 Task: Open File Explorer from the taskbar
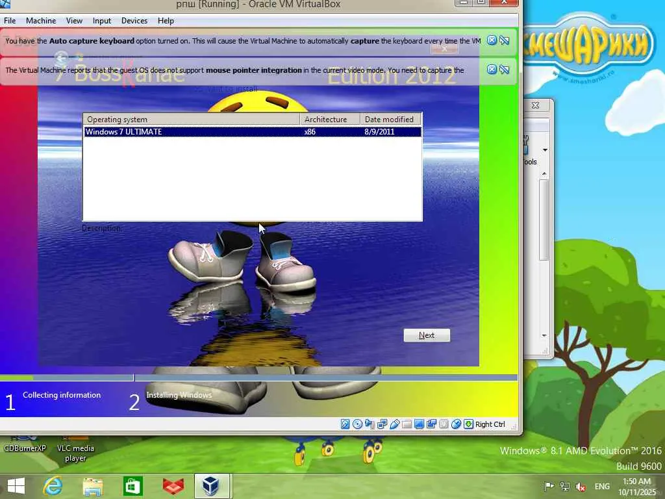click(x=92, y=486)
